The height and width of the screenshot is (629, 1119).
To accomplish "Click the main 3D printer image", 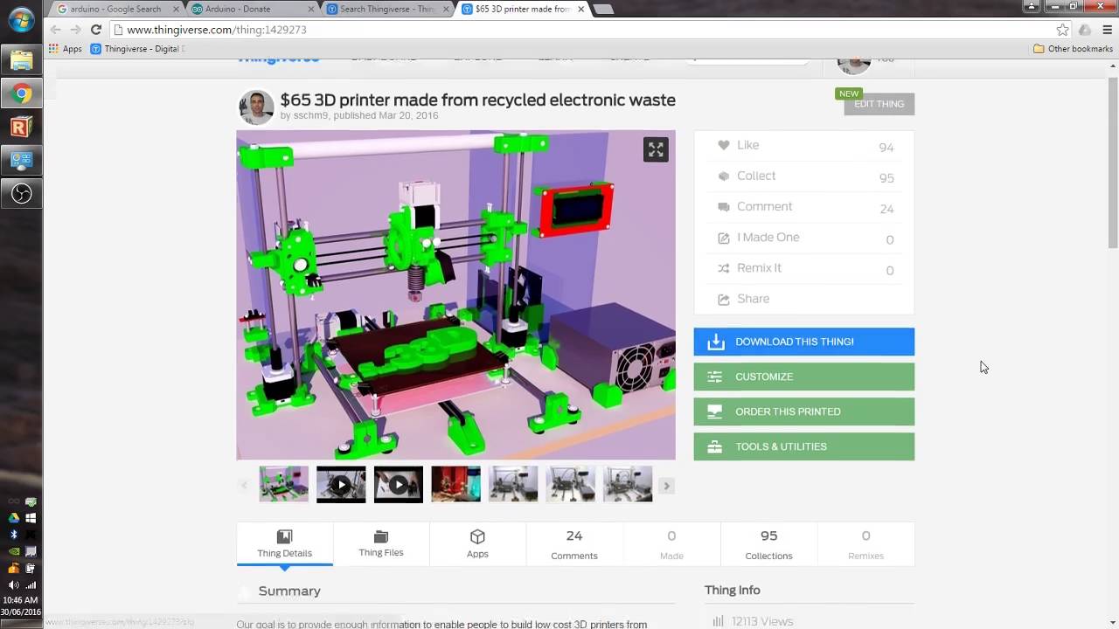I will (x=455, y=295).
